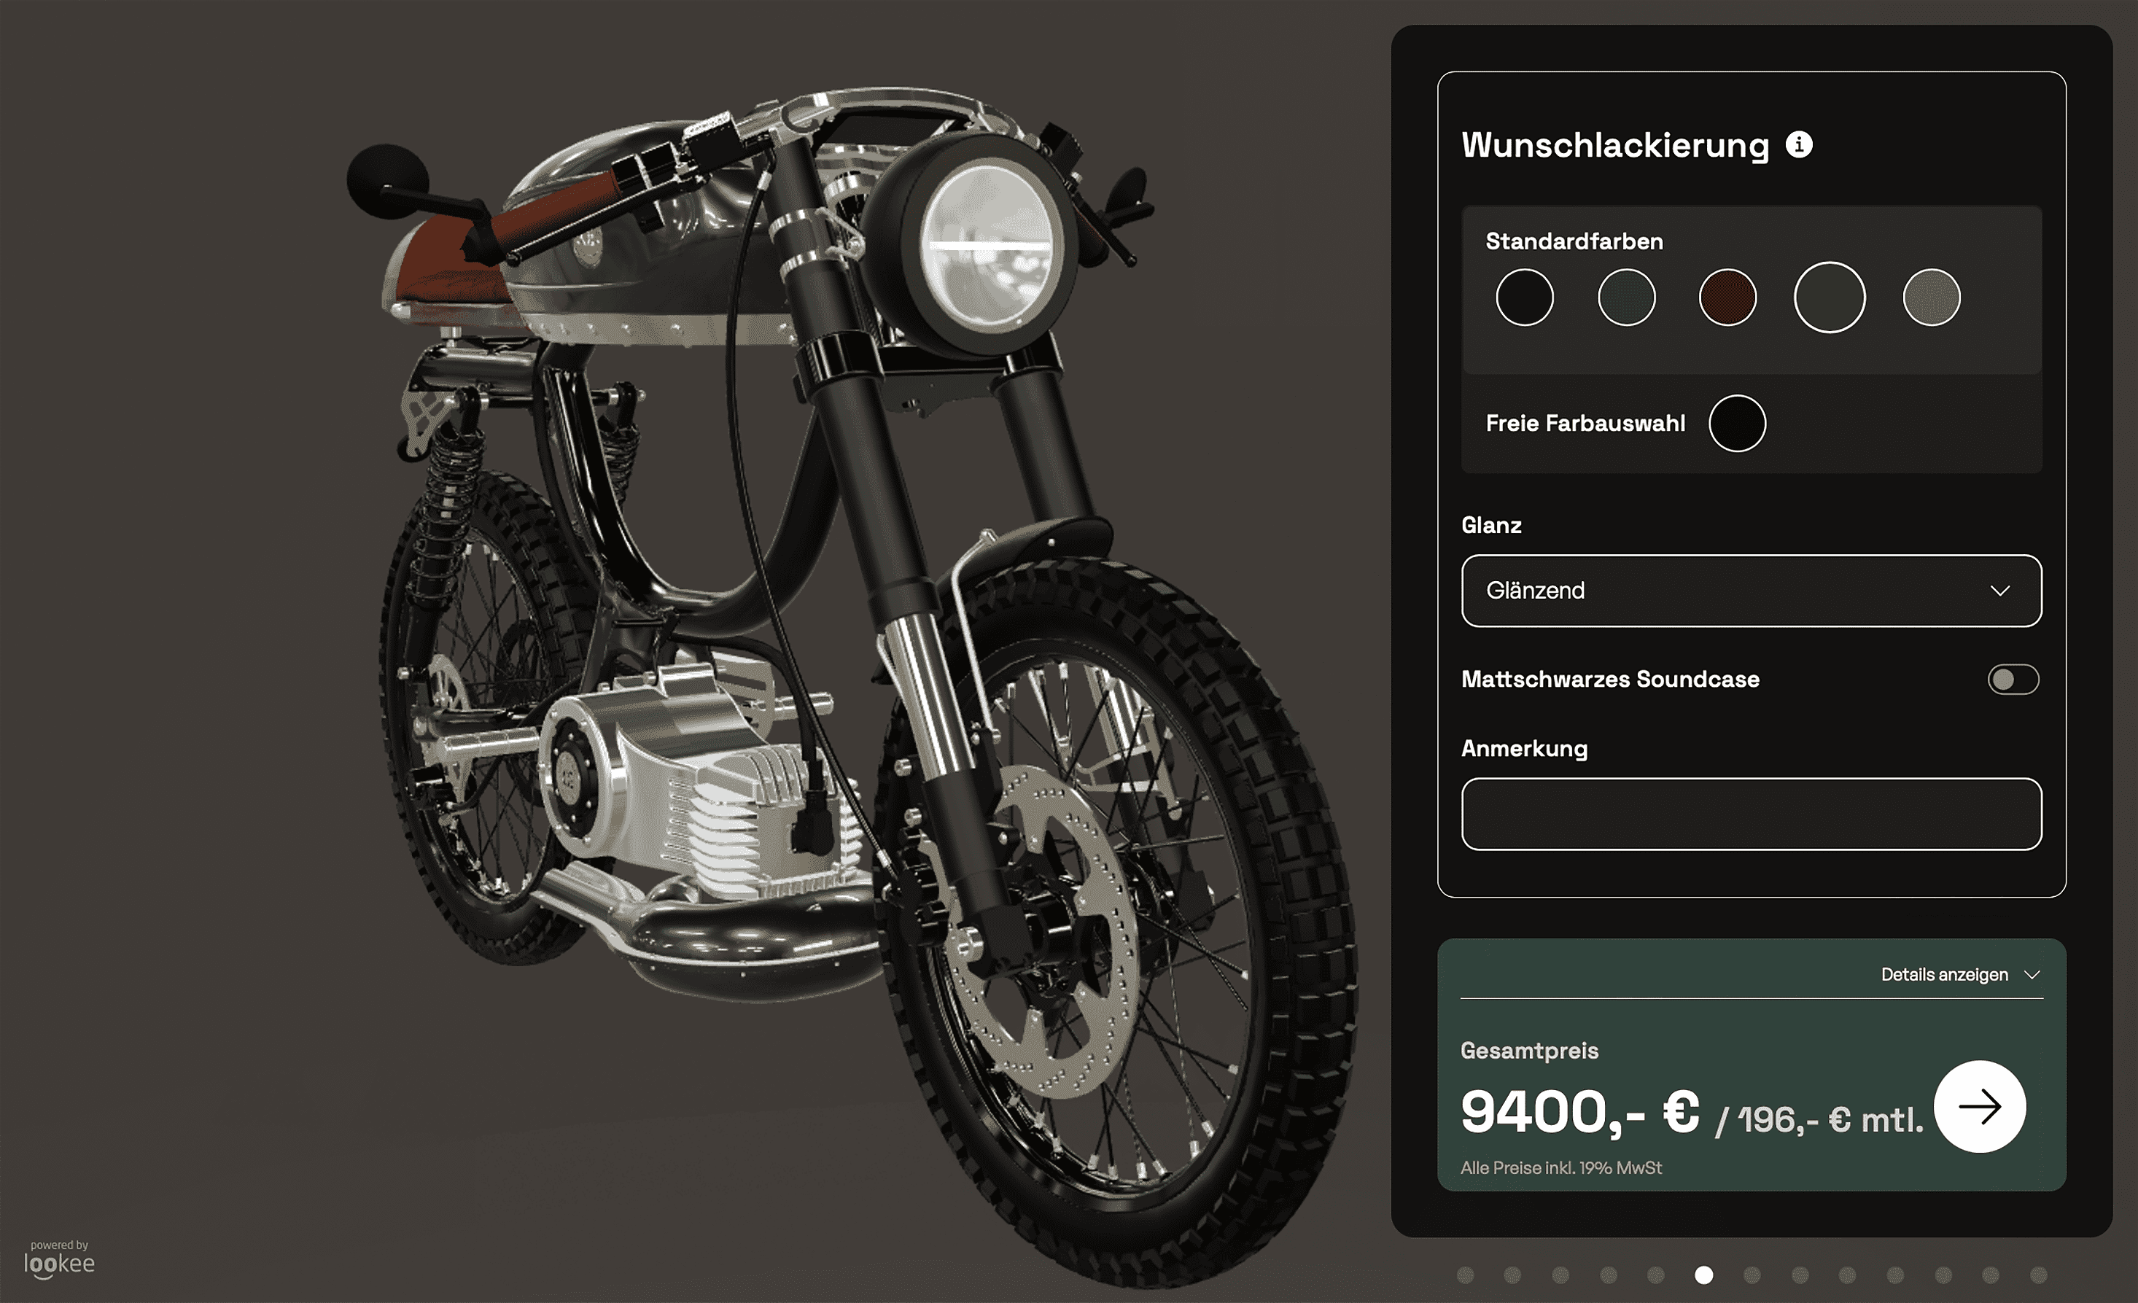Navigate to the step dot after the active one
2138x1303 pixels.
(1752, 1276)
